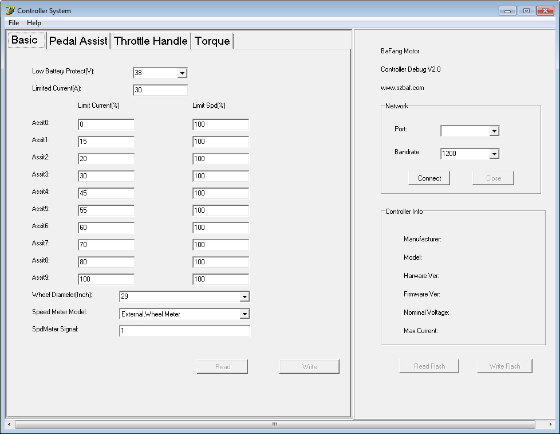560x434 pixels.
Task: Expand the Low Battery Protect dropdown
Action: (182, 73)
